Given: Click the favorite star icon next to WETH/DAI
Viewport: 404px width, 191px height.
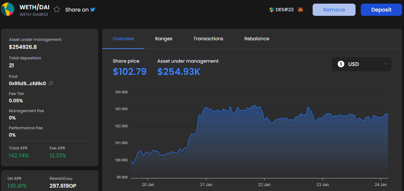Looking at the screenshot, I should (x=57, y=10).
